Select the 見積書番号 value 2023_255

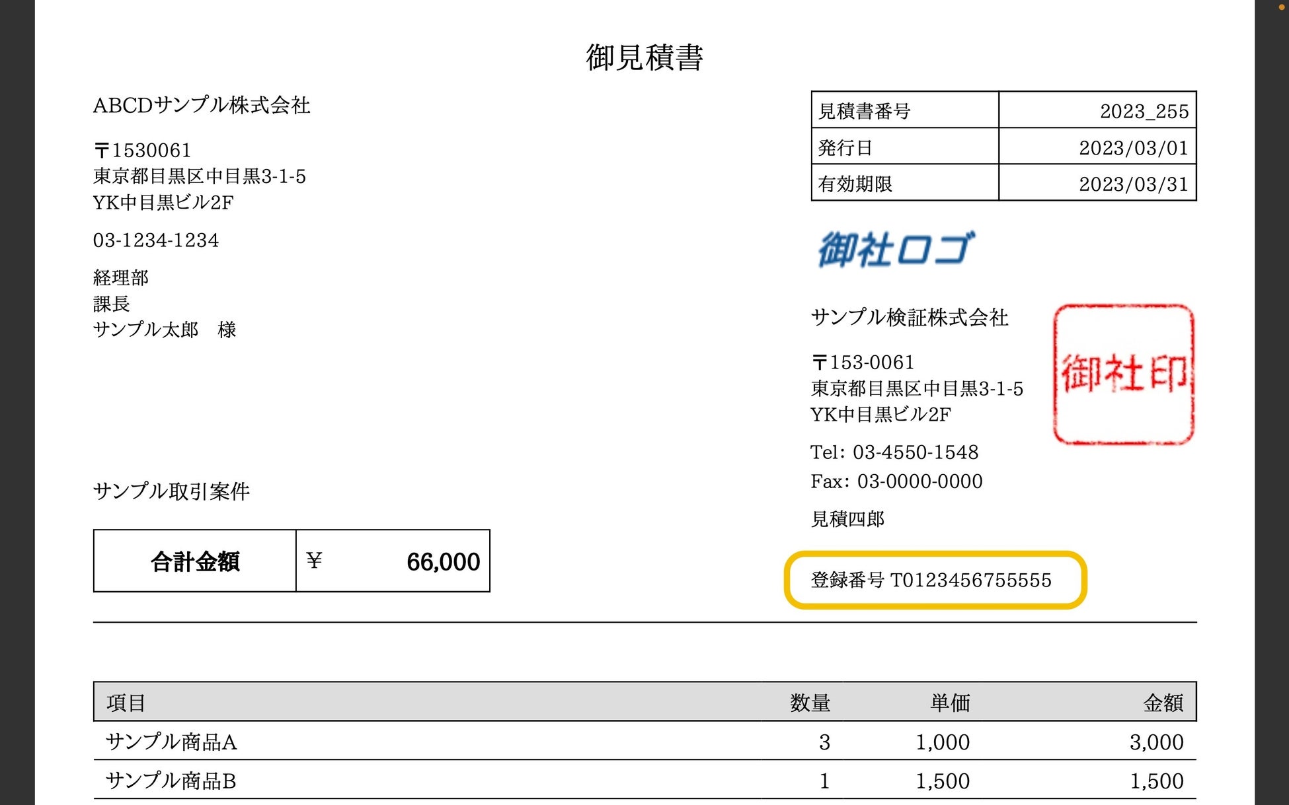tap(1144, 111)
